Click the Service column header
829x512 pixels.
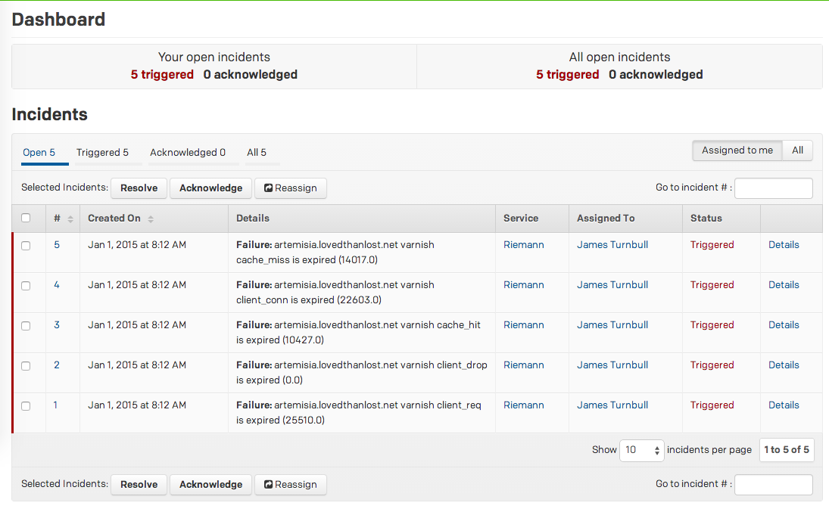pos(521,219)
